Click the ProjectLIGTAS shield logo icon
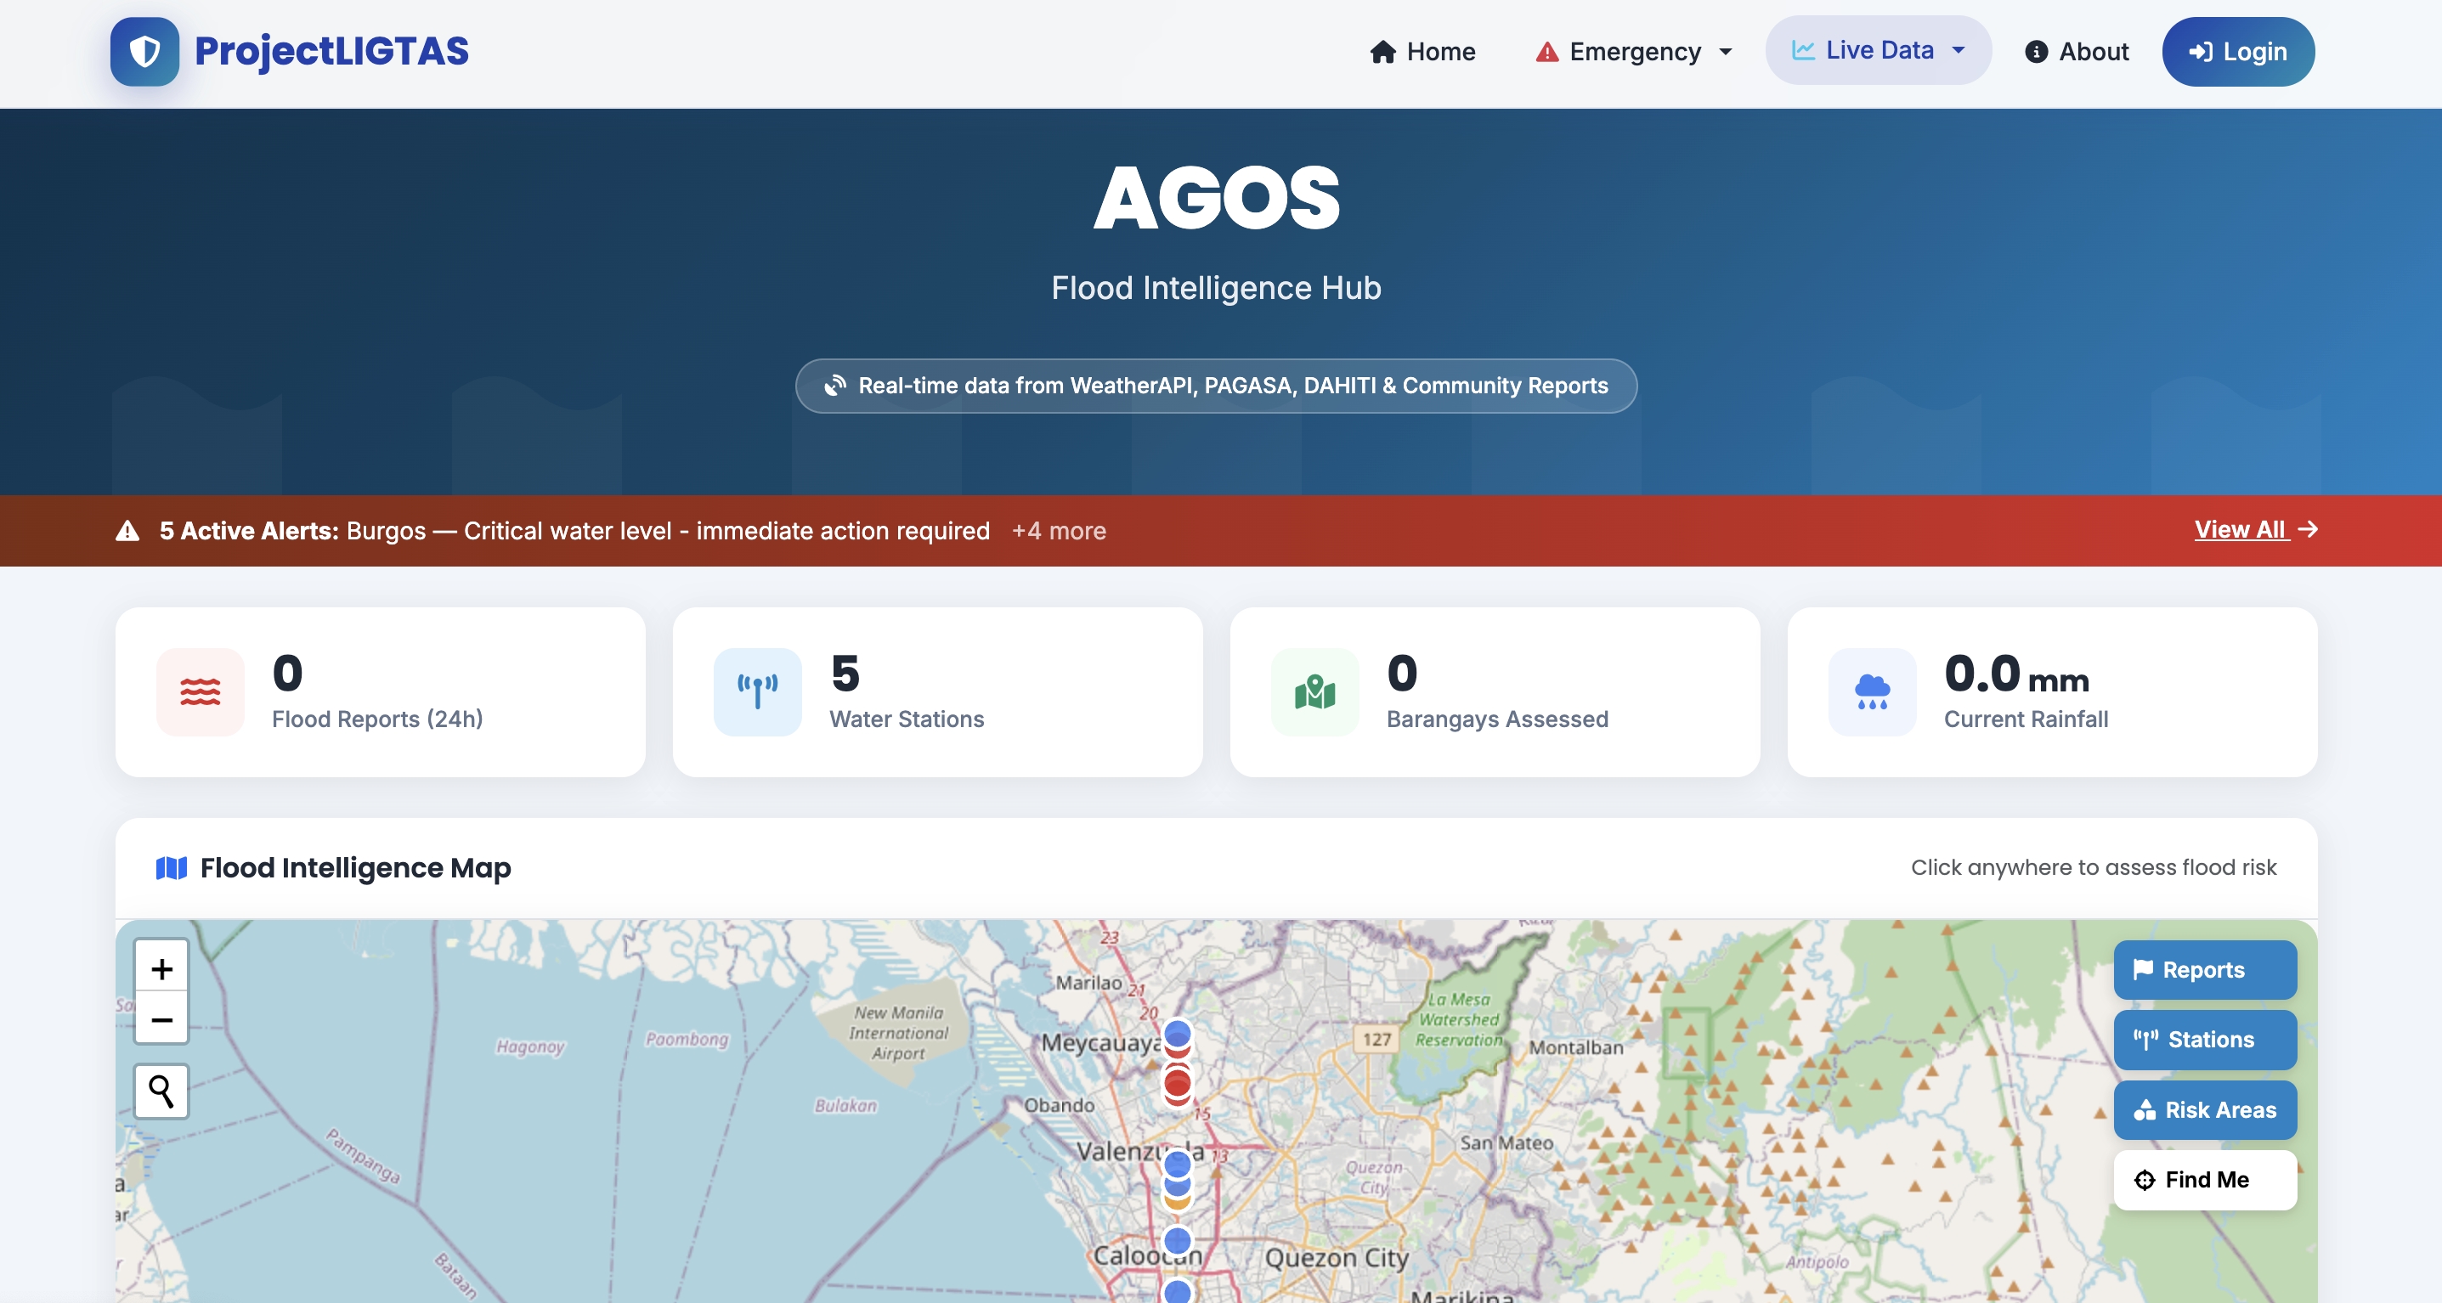Image resolution: width=2442 pixels, height=1303 pixels. [144, 51]
